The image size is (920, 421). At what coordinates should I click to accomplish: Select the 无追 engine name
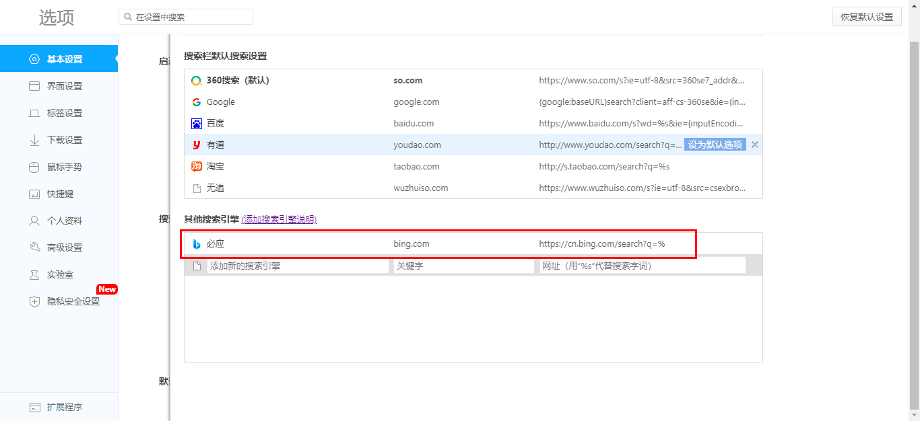click(216, 188)
